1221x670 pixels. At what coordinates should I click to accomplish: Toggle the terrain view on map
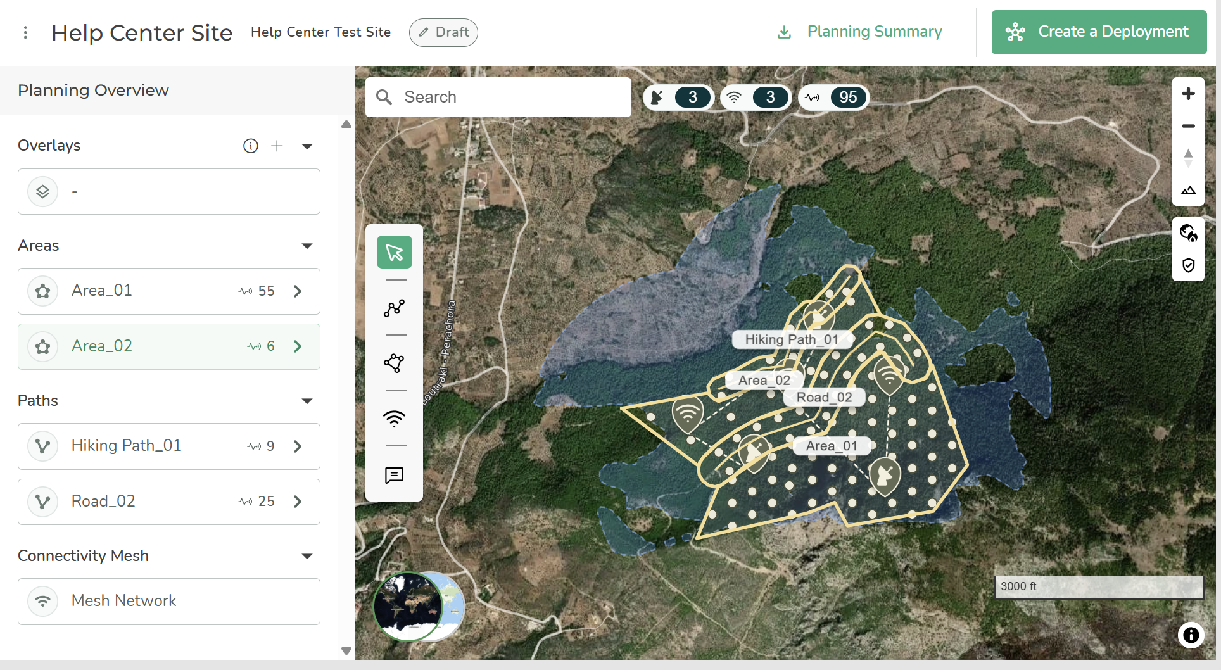point(1188,191)
